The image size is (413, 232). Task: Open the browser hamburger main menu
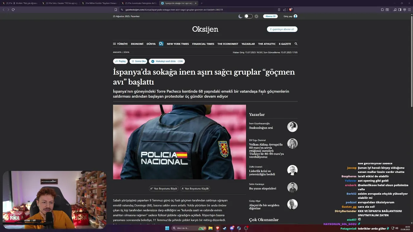(x=409, y=10)
